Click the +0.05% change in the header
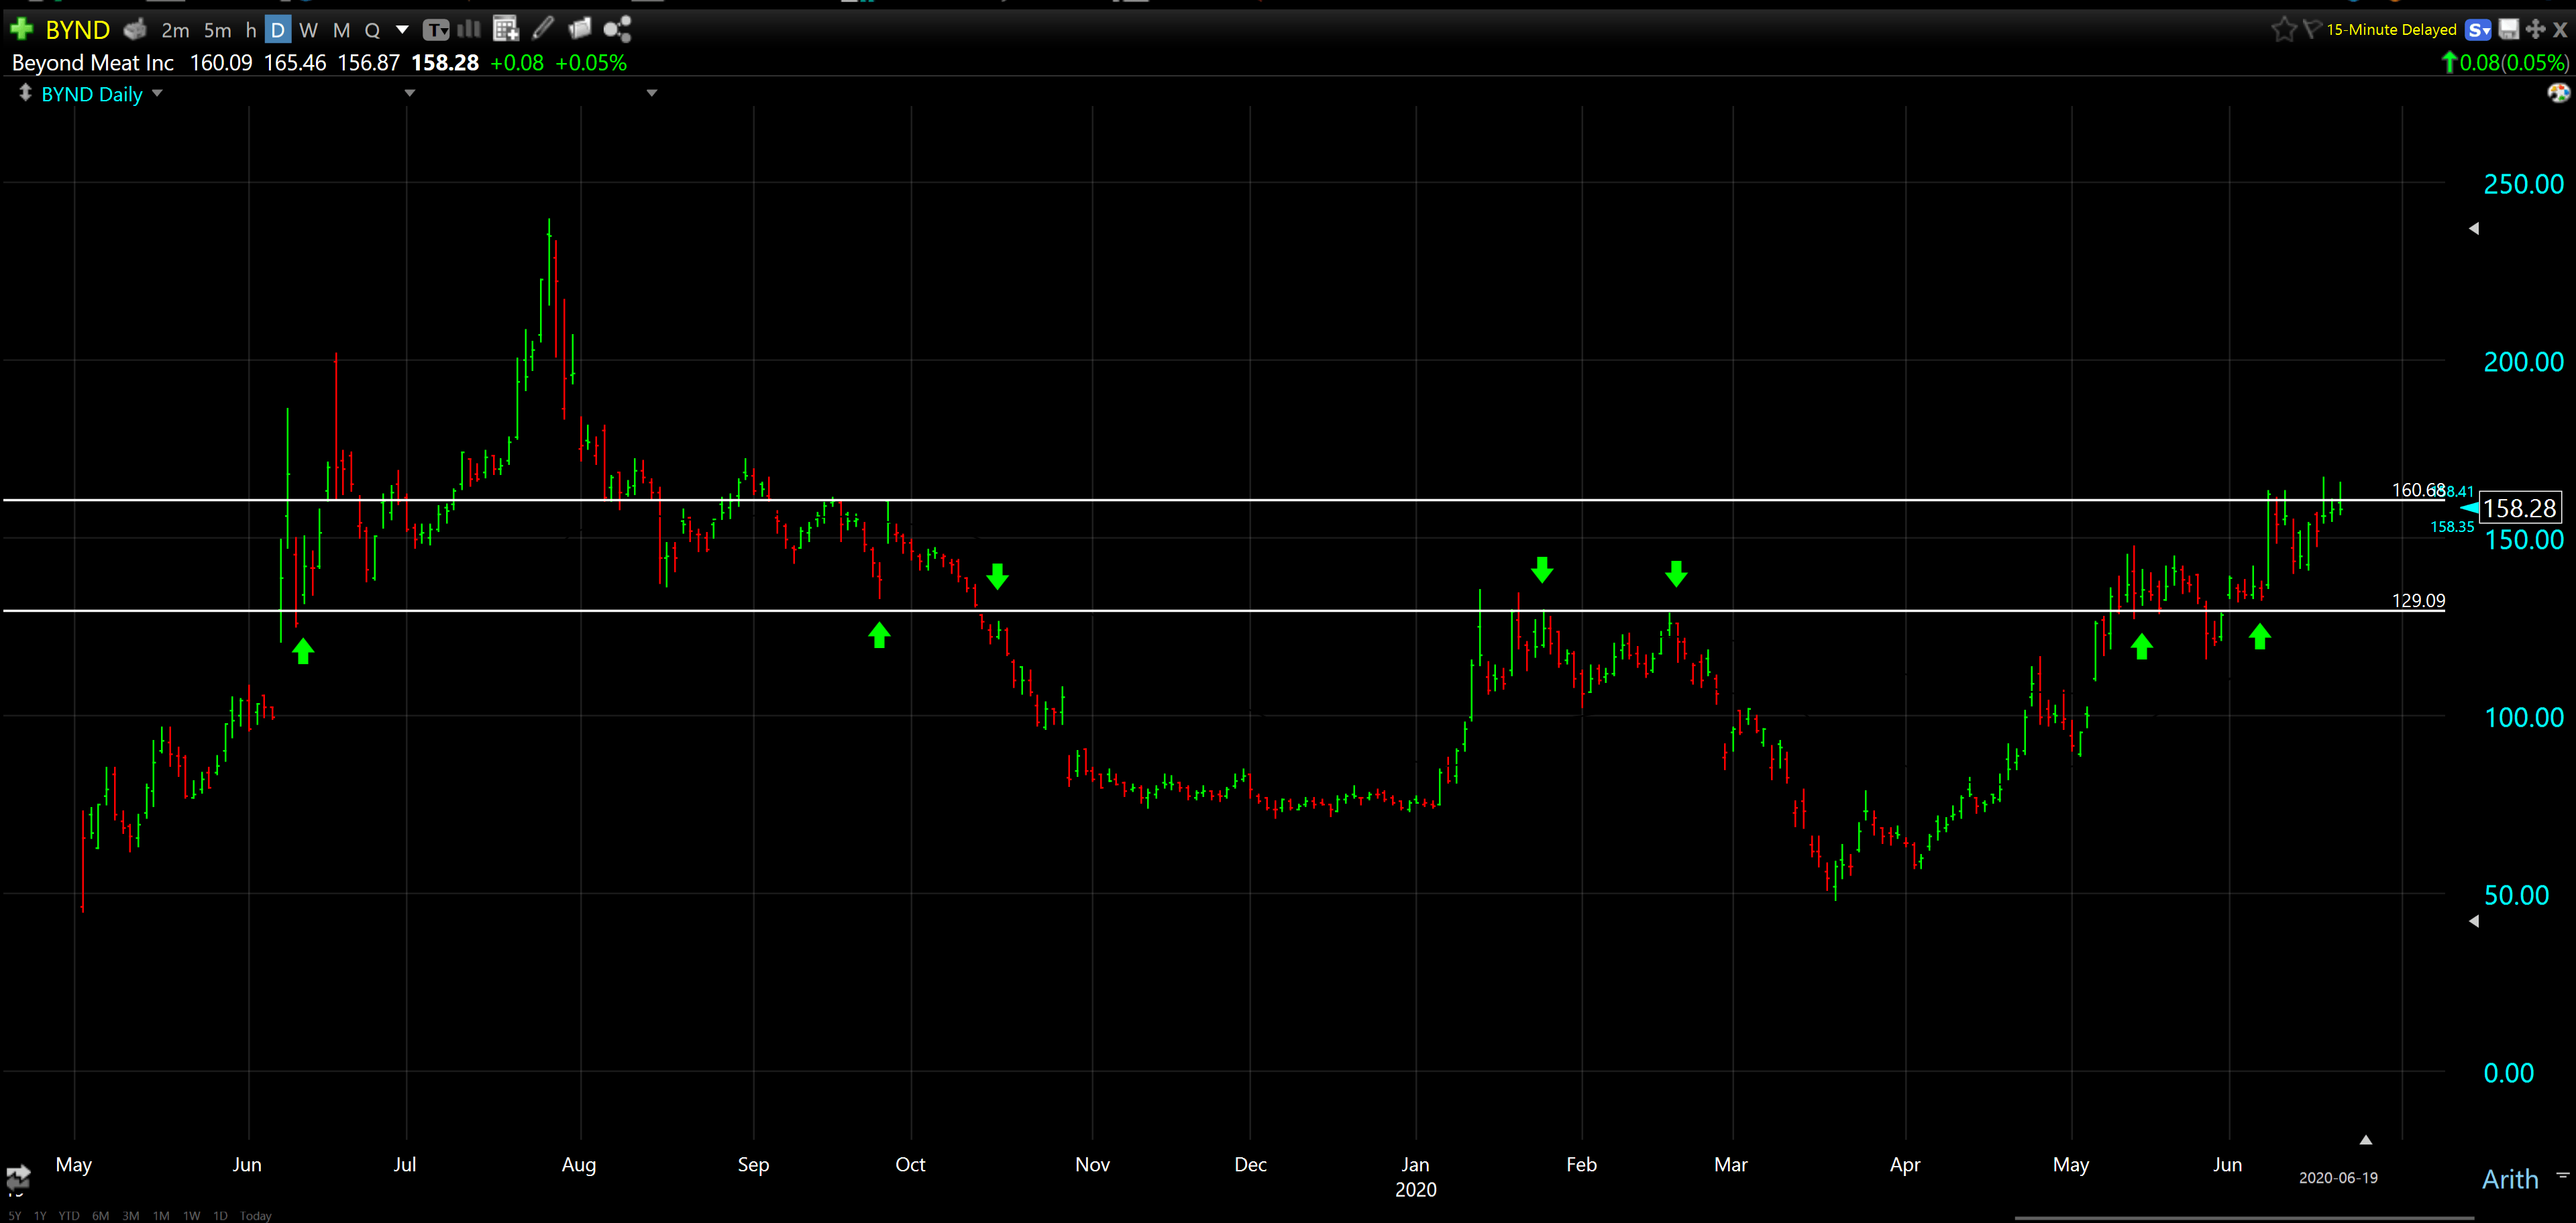This screenshot has height=1223, width=2576. tap(591, 63)
